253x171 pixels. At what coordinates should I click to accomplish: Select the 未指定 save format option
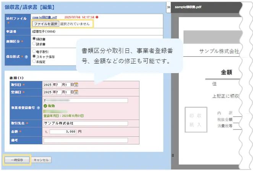(x=34, y=61)
